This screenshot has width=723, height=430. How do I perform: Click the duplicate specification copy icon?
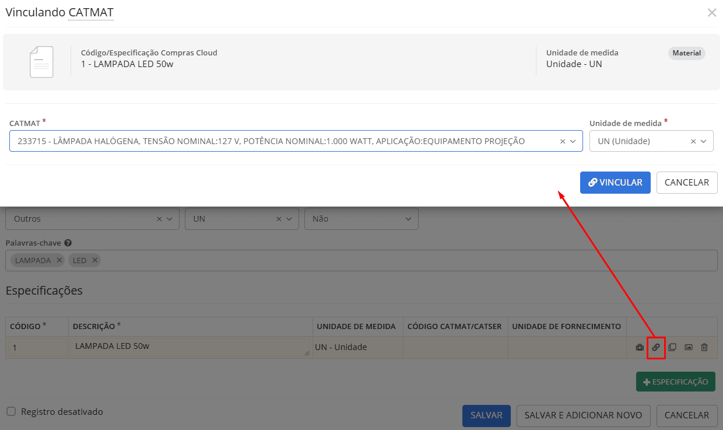point(672,347)
